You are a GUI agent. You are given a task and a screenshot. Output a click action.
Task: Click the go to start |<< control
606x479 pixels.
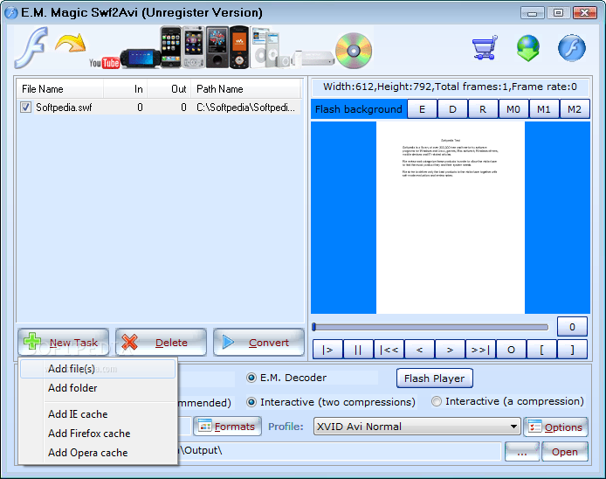[389, 350]
